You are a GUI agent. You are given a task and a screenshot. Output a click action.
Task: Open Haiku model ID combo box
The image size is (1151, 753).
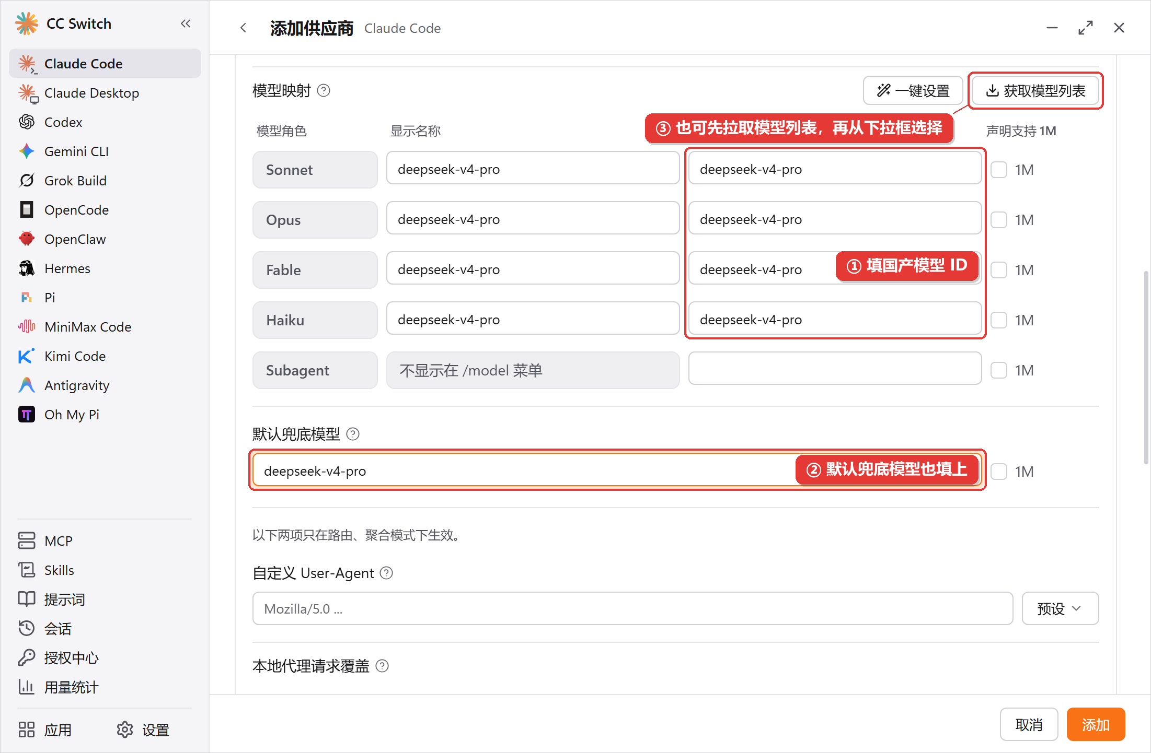click(835, 319)
